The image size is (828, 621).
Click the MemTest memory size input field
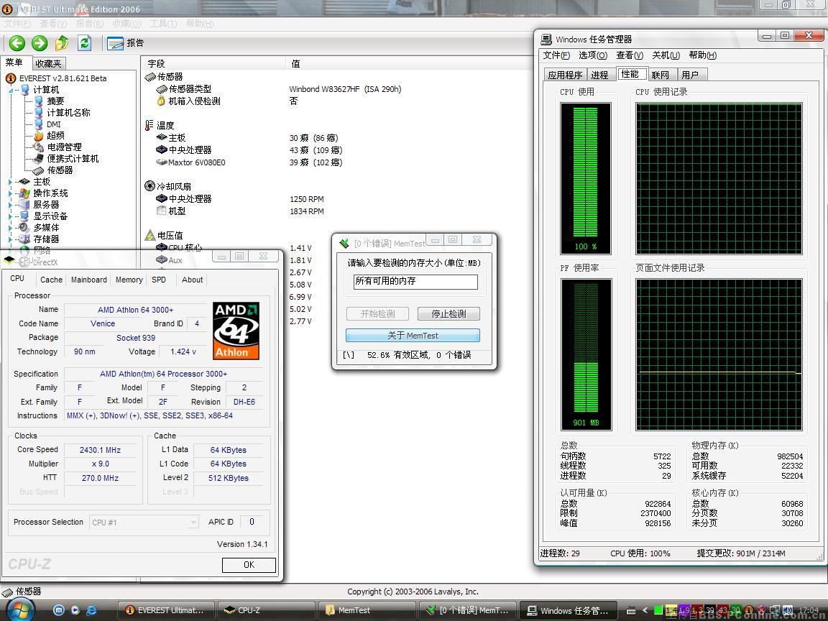(x=415, y=282)
